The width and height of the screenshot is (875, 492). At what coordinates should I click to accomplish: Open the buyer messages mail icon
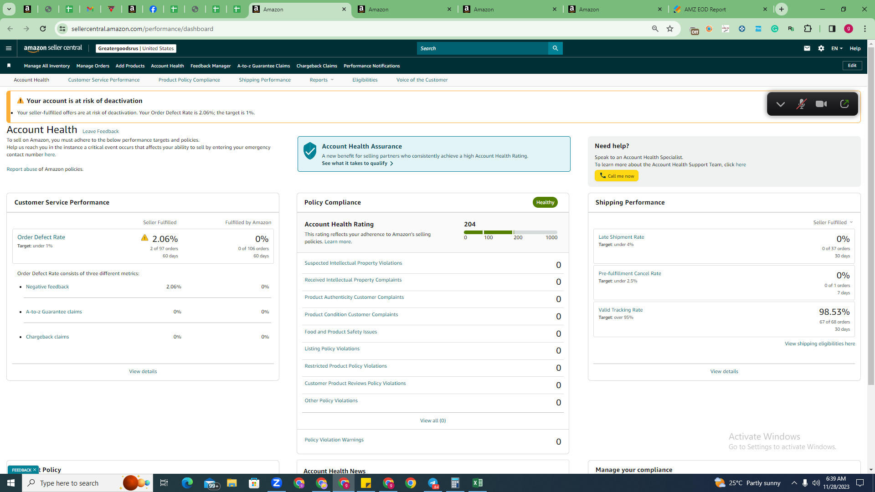pos(807,48)
